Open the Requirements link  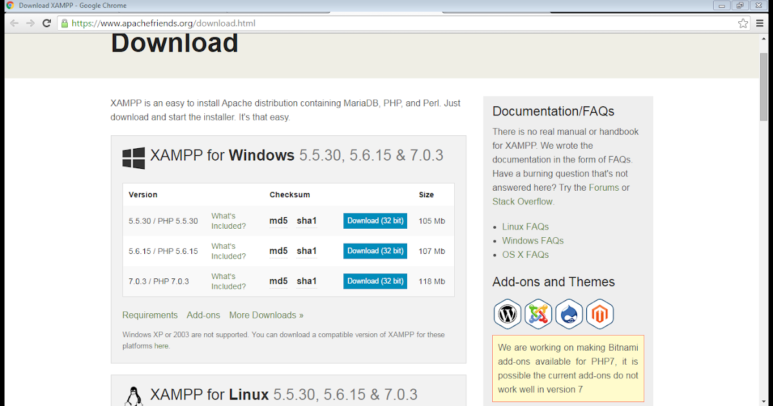click(150, 315)
